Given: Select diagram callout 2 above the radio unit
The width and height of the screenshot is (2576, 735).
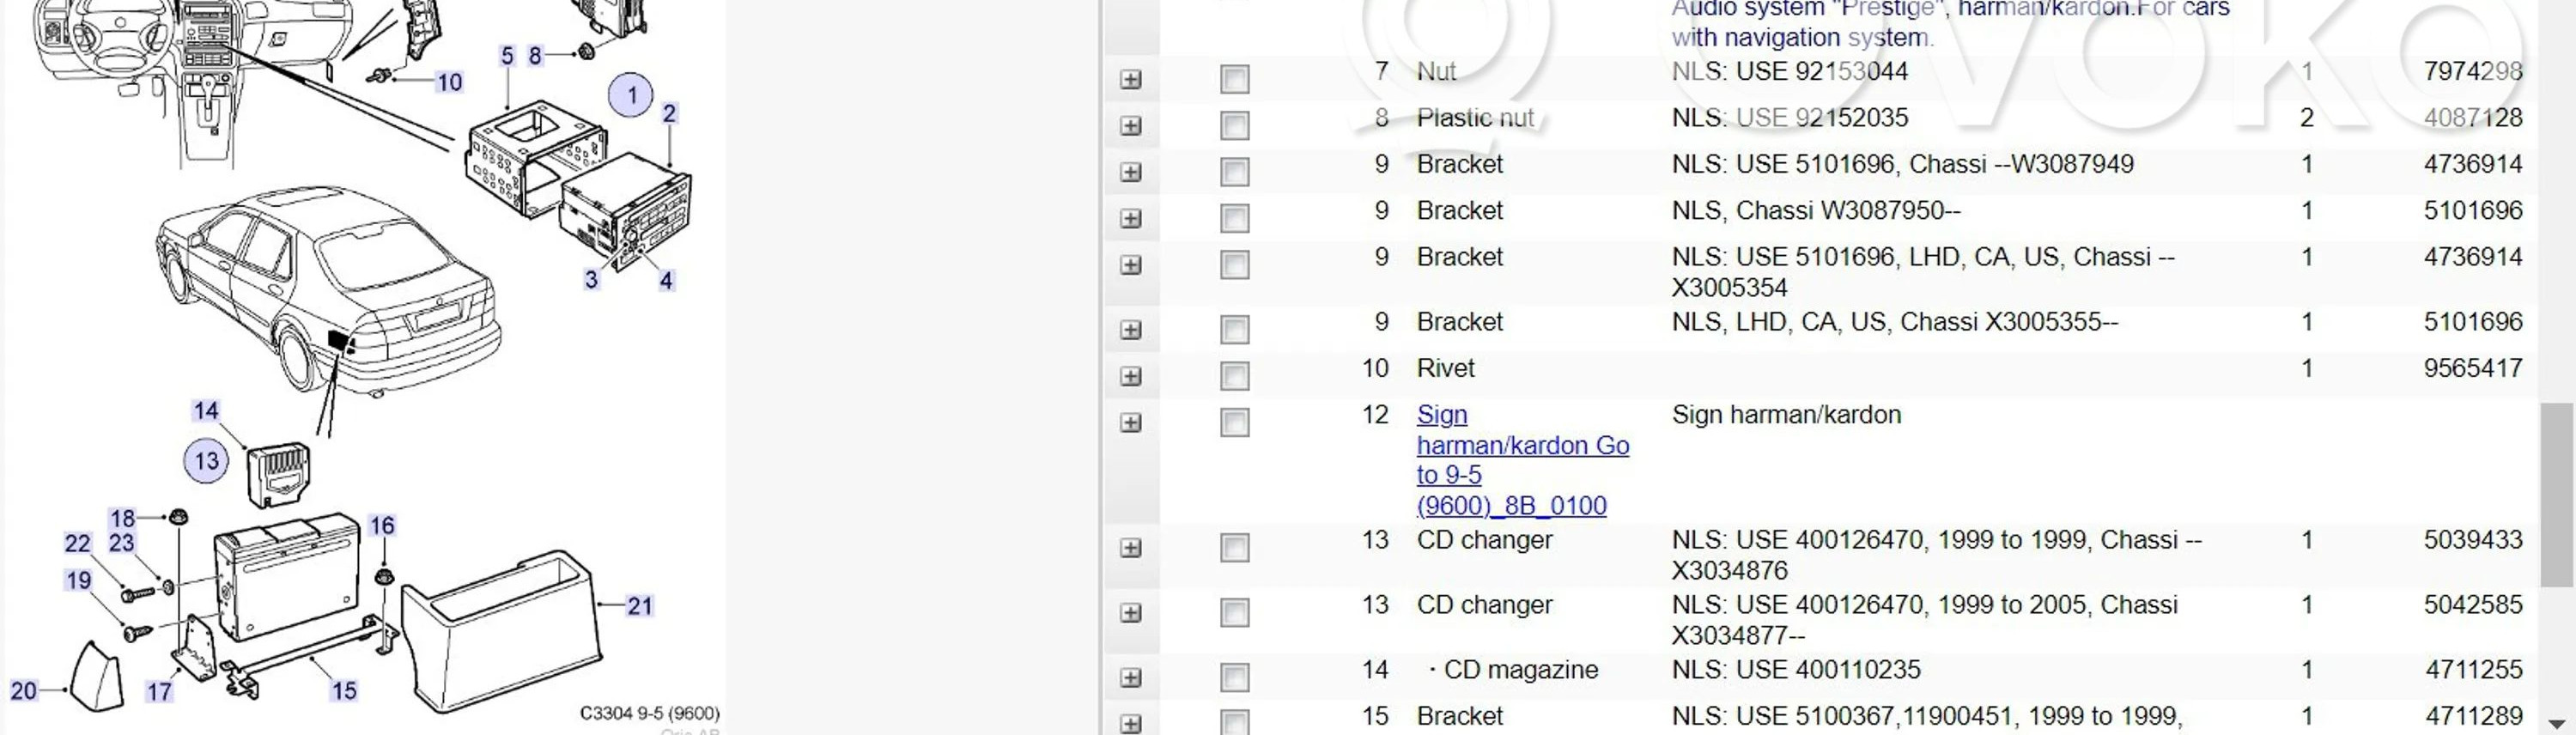Looking at the screenshot, I should click(x=669, y=114).
